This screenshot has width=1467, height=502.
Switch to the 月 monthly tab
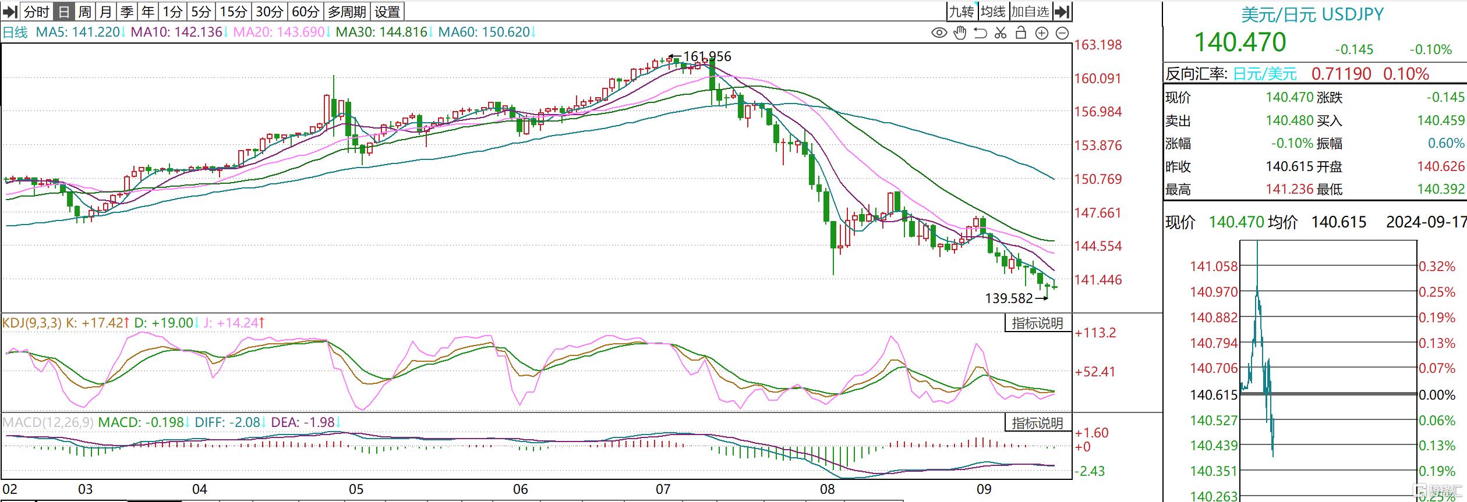click(106, 11)
